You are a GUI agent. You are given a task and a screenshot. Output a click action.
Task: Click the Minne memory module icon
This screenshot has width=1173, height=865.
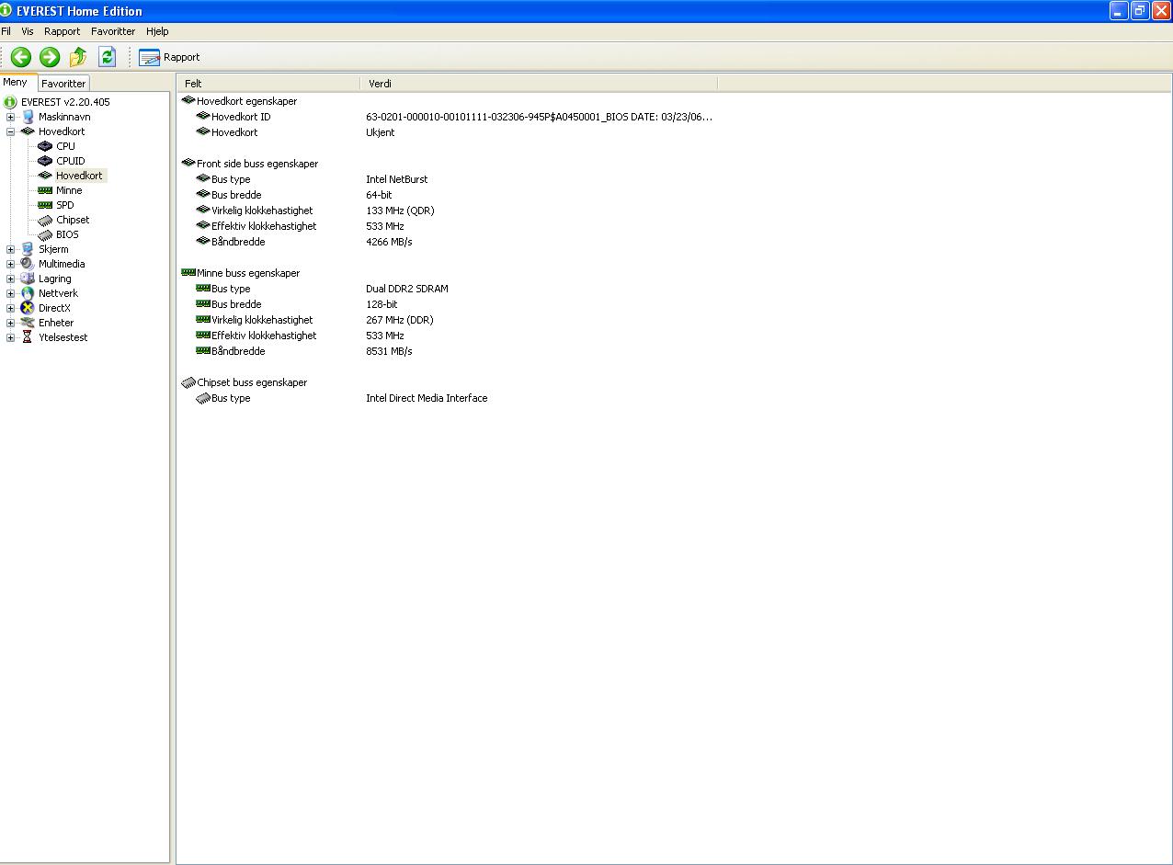pos(45,190)
